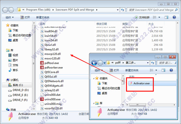Sort by the 修改日期 column header
The width and height of the screenshot is (181, 124).
(x=102, y=24)
